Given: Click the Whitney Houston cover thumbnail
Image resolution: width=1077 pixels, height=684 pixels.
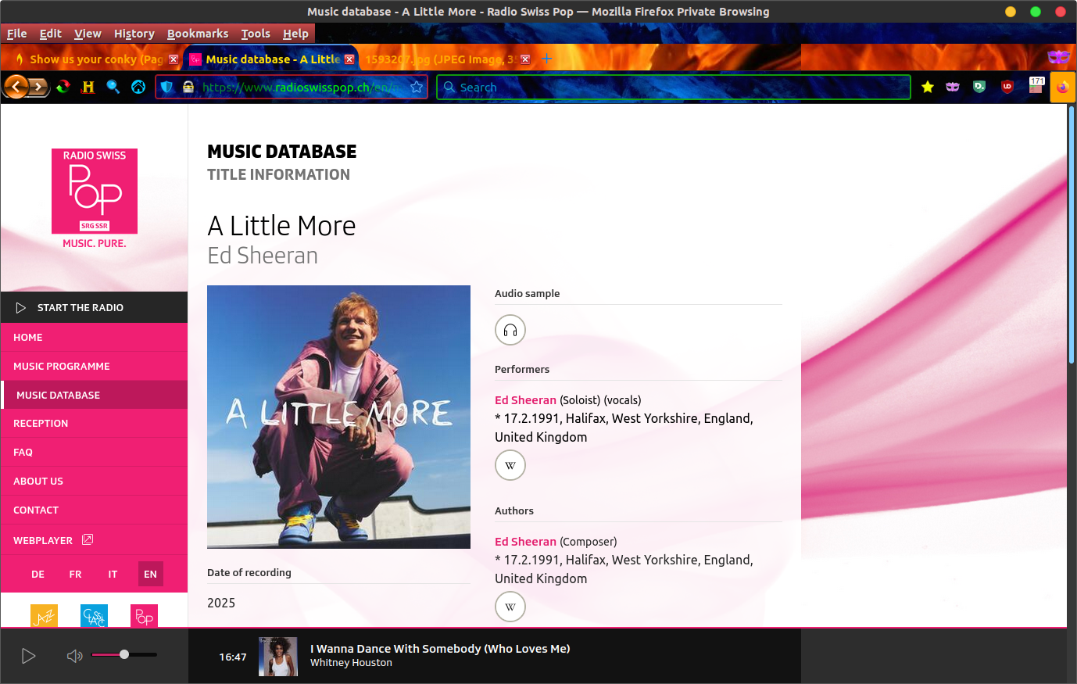Looking at the screenshot, I should coord(278,657).
